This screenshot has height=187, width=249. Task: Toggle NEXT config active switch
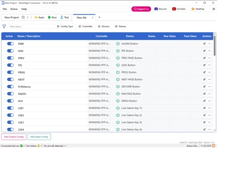10,80
